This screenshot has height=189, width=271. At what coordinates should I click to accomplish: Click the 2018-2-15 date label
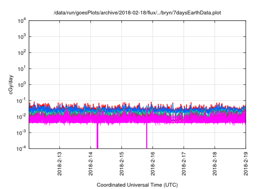pos(122,164)
